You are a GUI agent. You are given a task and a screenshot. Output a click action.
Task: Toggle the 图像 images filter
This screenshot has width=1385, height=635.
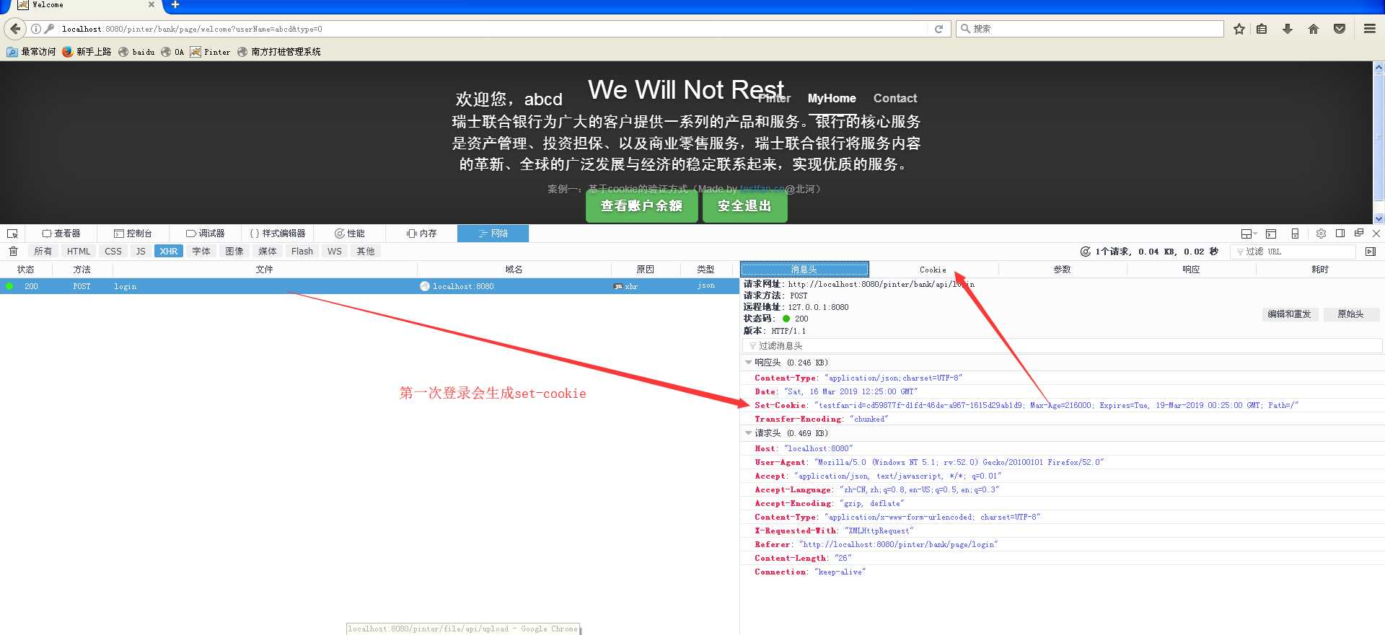pyautogui.click(x=234, y=252)
